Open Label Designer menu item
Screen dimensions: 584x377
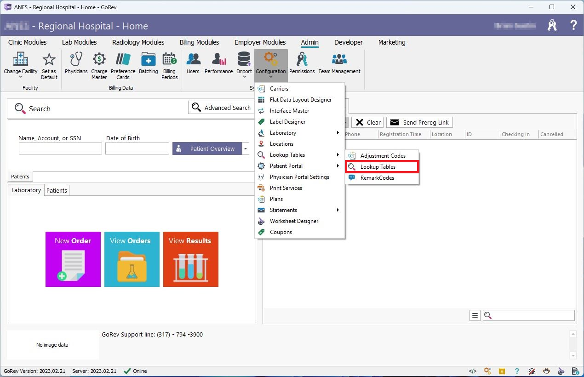coord(300,122)
